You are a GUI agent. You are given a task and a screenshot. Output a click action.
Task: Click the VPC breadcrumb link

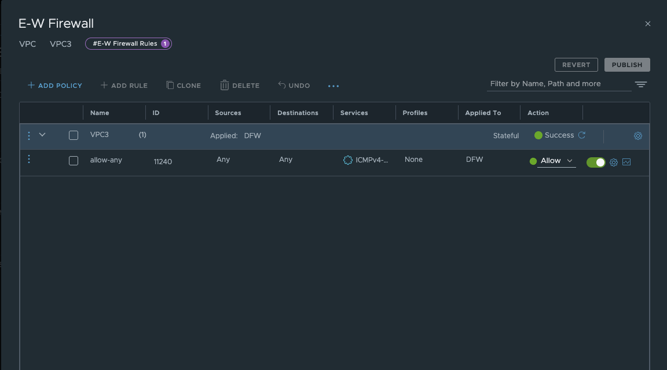tap(27, 43)
